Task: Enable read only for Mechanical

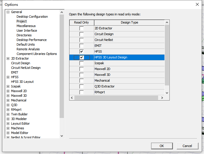Action: tap(82, 81)
